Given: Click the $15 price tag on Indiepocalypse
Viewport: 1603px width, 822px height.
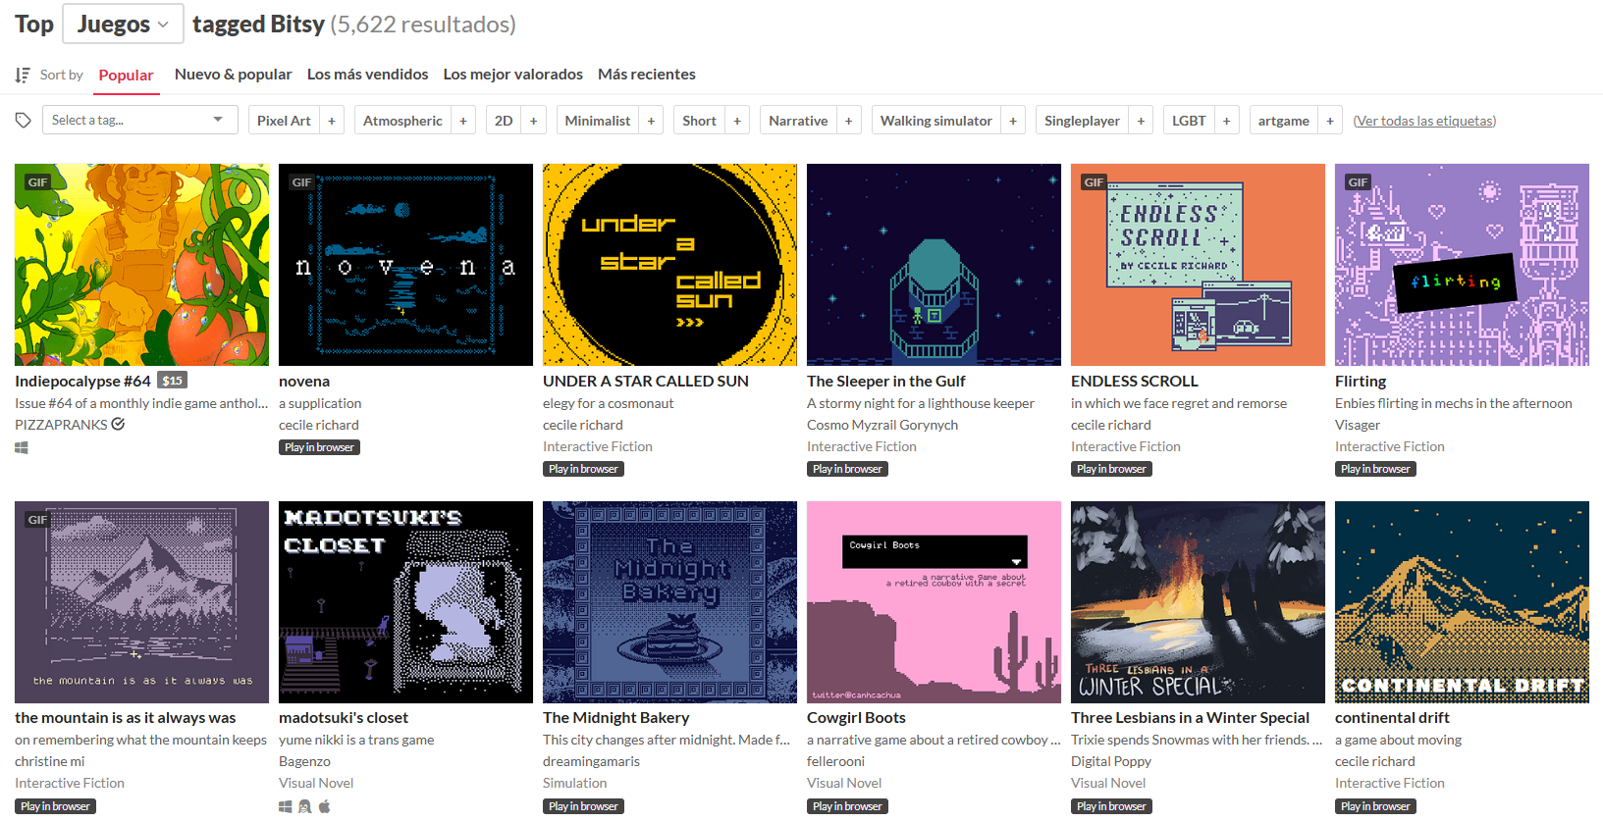Looking at the screenshot, I should click(173, 381).
